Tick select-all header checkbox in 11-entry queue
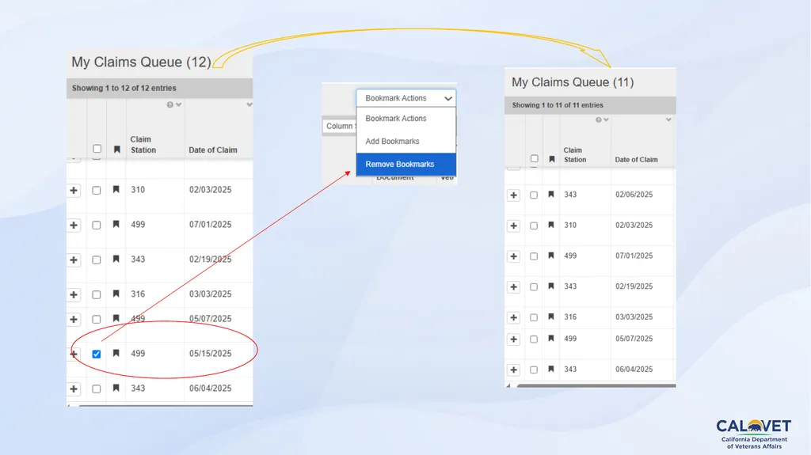 (x=535, y=159)
